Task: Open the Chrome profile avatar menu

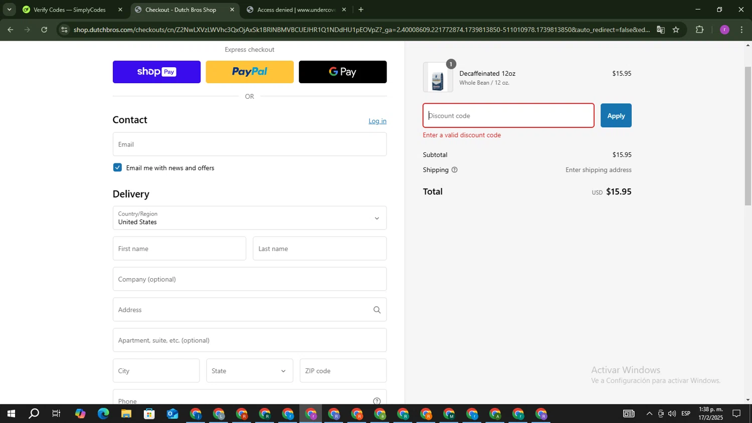Action: pyautogui.click(x=724, y=30)
